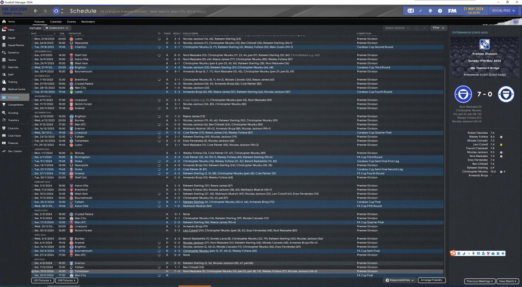Image resolution: width=522 pixels, height=287 pixels.
Task: Open Dynamics from the sidebar
Action: pos(15,53)
